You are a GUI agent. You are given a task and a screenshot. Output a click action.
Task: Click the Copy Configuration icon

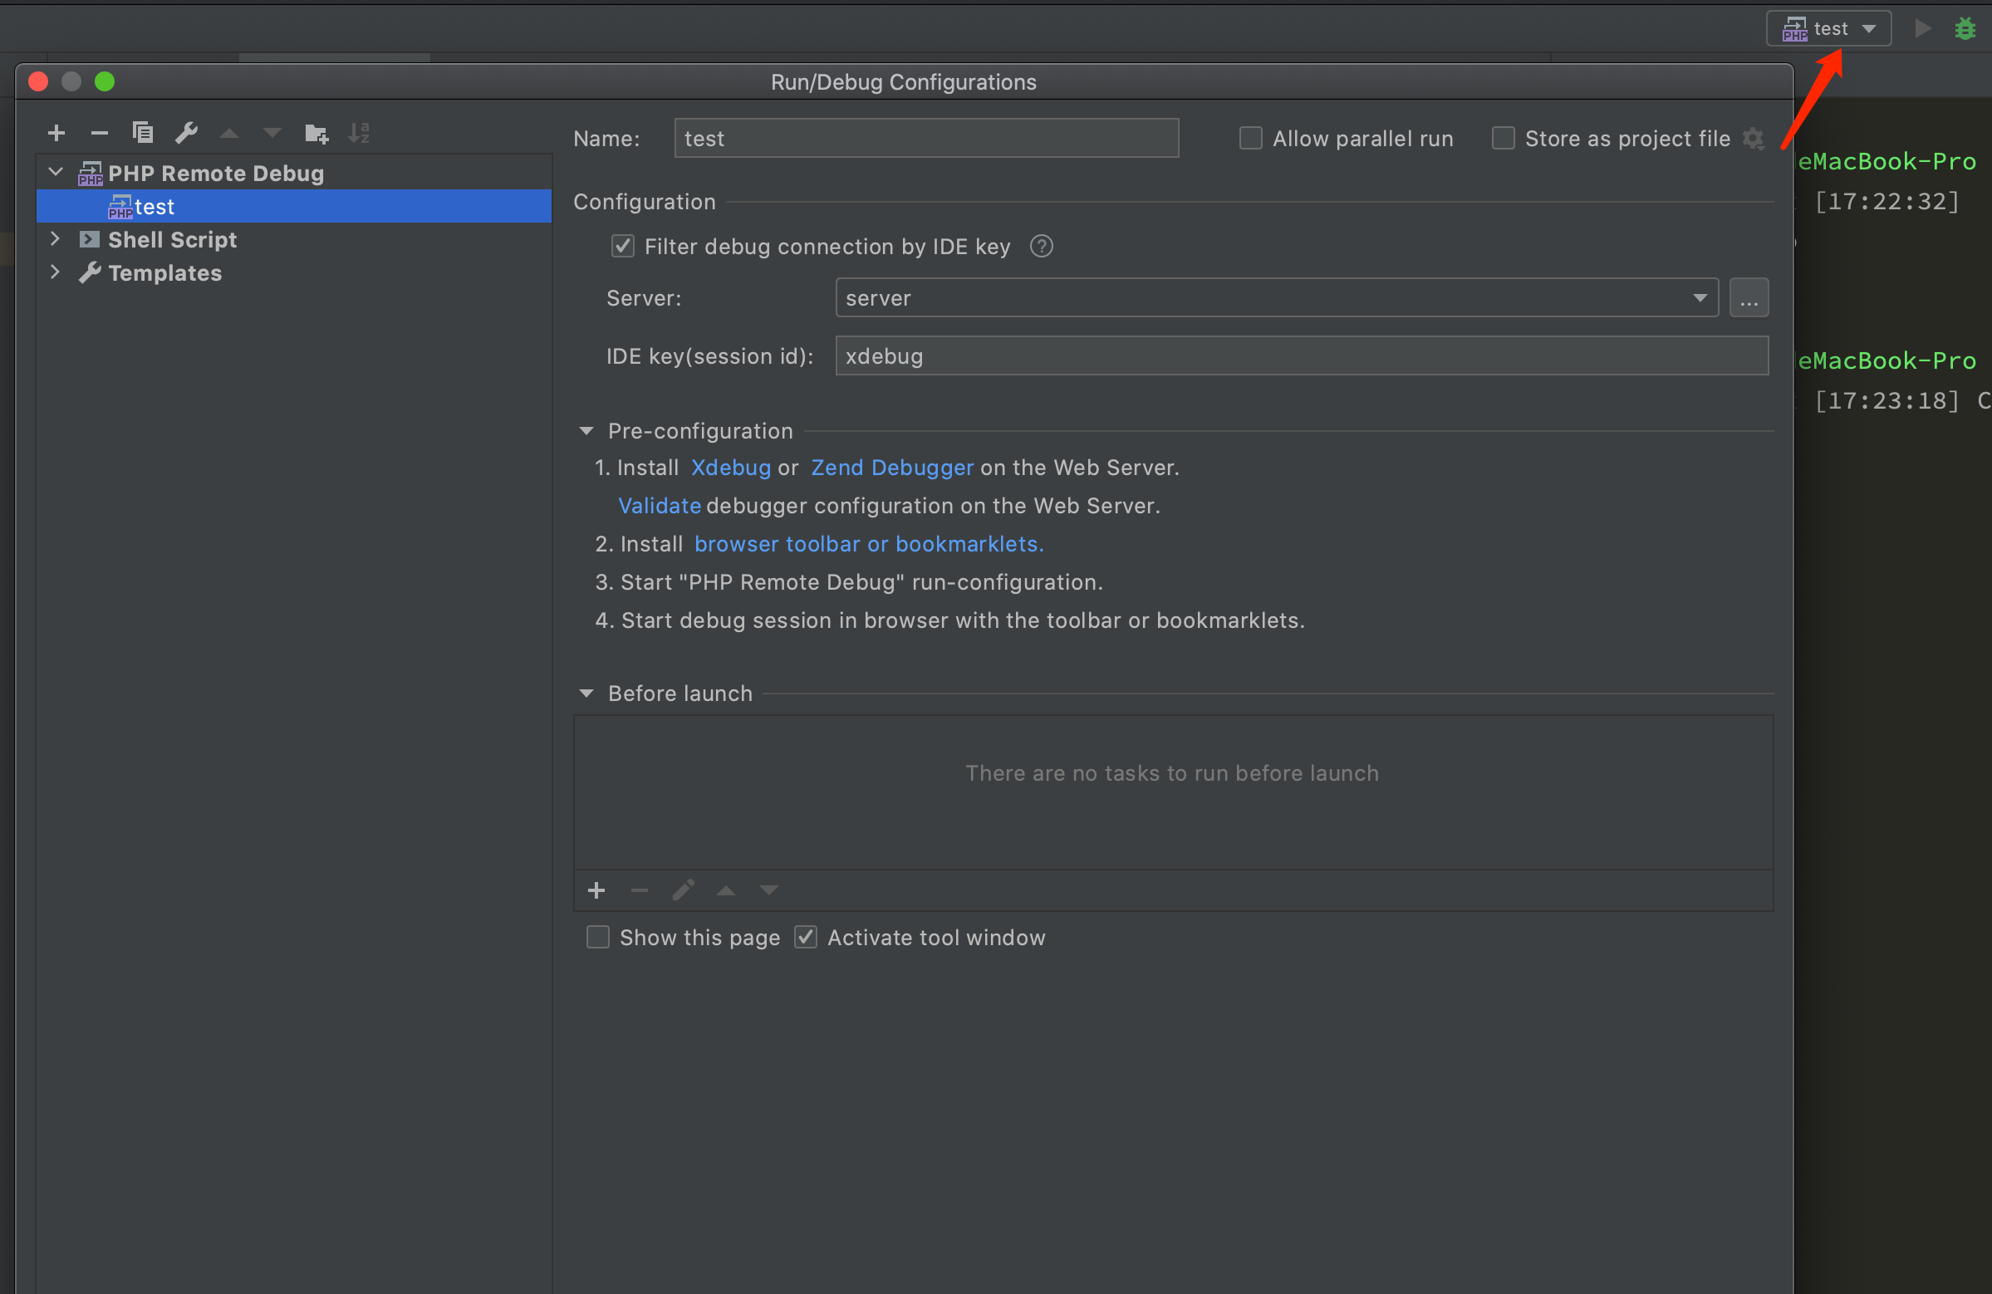(x=143, y=133)
